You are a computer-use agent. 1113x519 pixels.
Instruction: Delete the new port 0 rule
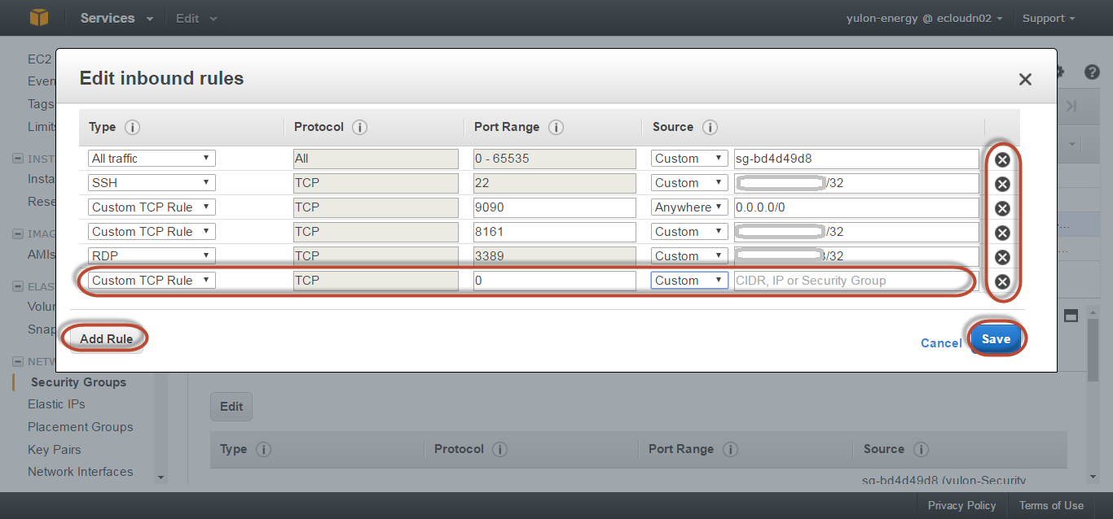(x=1002, y=281)
